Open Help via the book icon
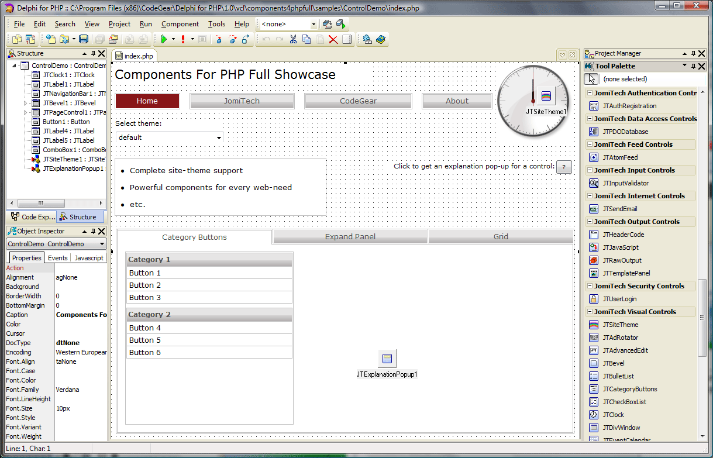This screenshot has height=458, width=713. tap(381, 39)
